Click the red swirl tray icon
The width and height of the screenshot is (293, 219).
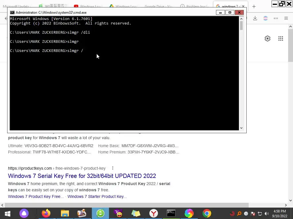[232, 213]
